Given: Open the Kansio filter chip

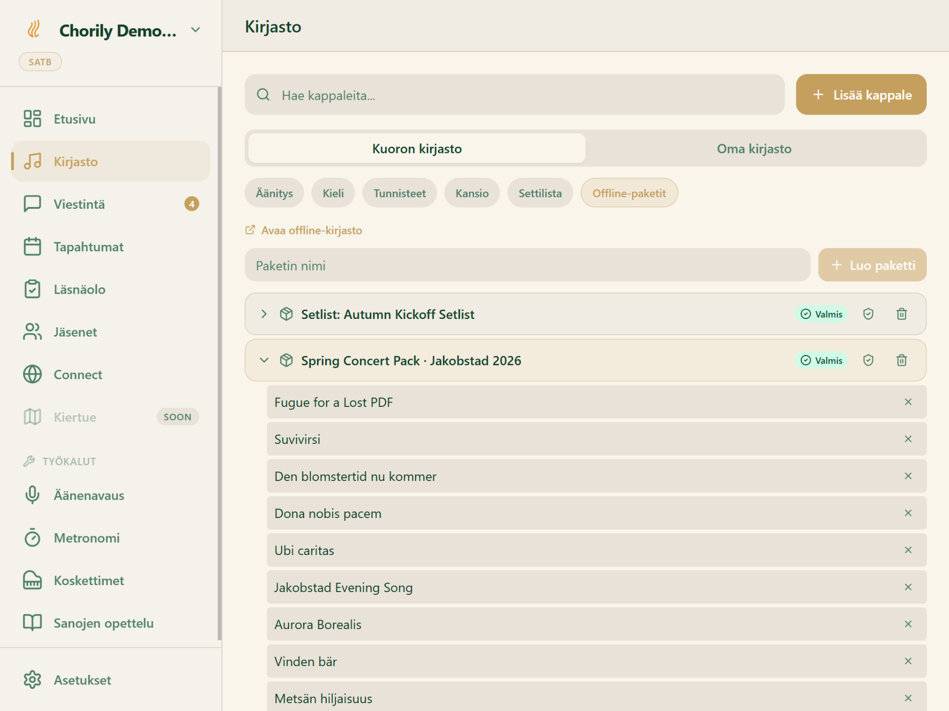Looking at the screenshot, I should click(x=472, y=193).
